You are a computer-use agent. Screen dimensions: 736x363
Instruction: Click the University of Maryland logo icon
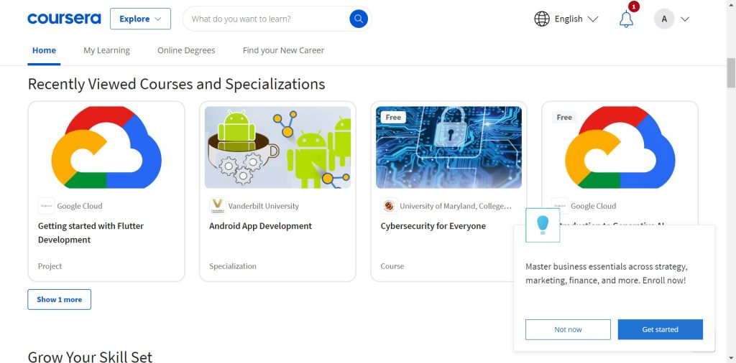(389, 206)
